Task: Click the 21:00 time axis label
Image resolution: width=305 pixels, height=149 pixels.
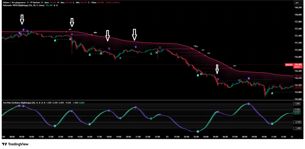Action: (x=138, y=137)
